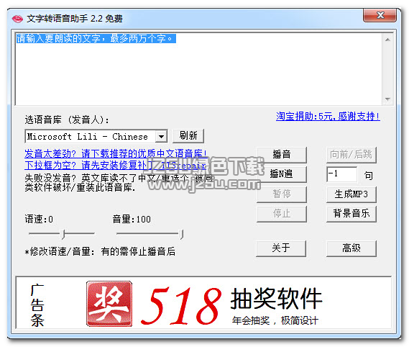The width and height of the screenshot is (409, 347).
Task: Click the 停止 stop button
Action: click(282, 214)
